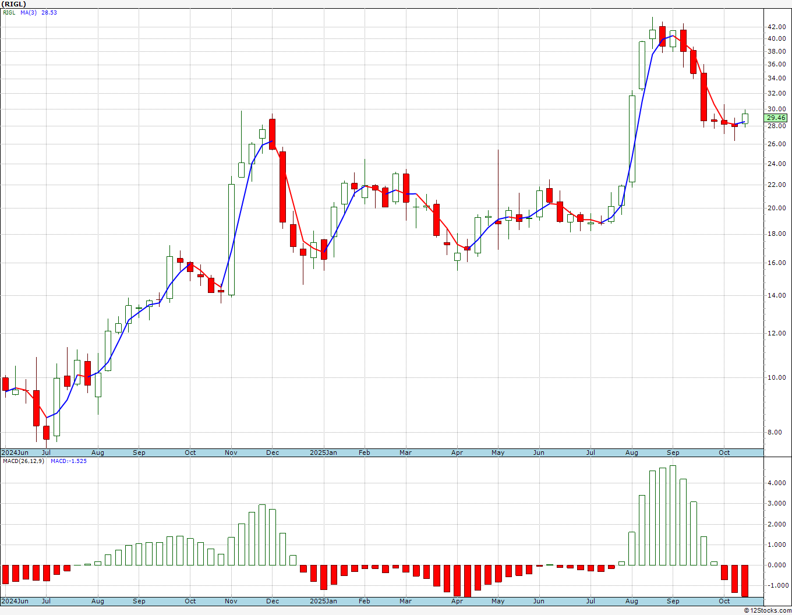
Task: Click the Oct marker on MACD timeline
Action: [724, 601]
